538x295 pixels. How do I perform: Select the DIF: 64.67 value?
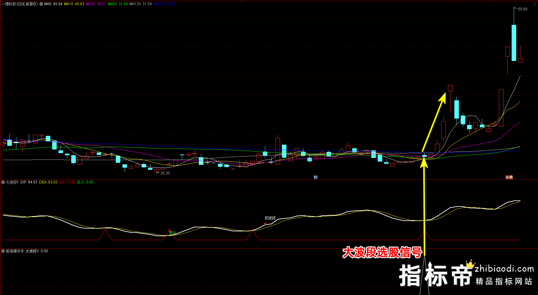(29, 182)
